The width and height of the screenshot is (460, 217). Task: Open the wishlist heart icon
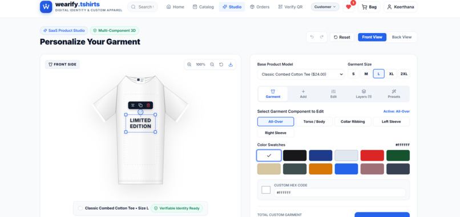click(349, 7)
